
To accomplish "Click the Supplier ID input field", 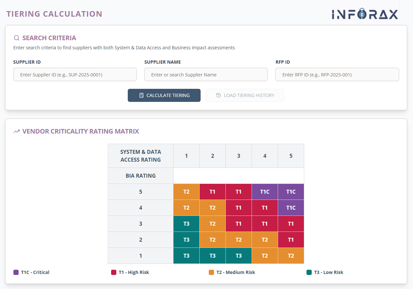I will (x=75, y=74).
